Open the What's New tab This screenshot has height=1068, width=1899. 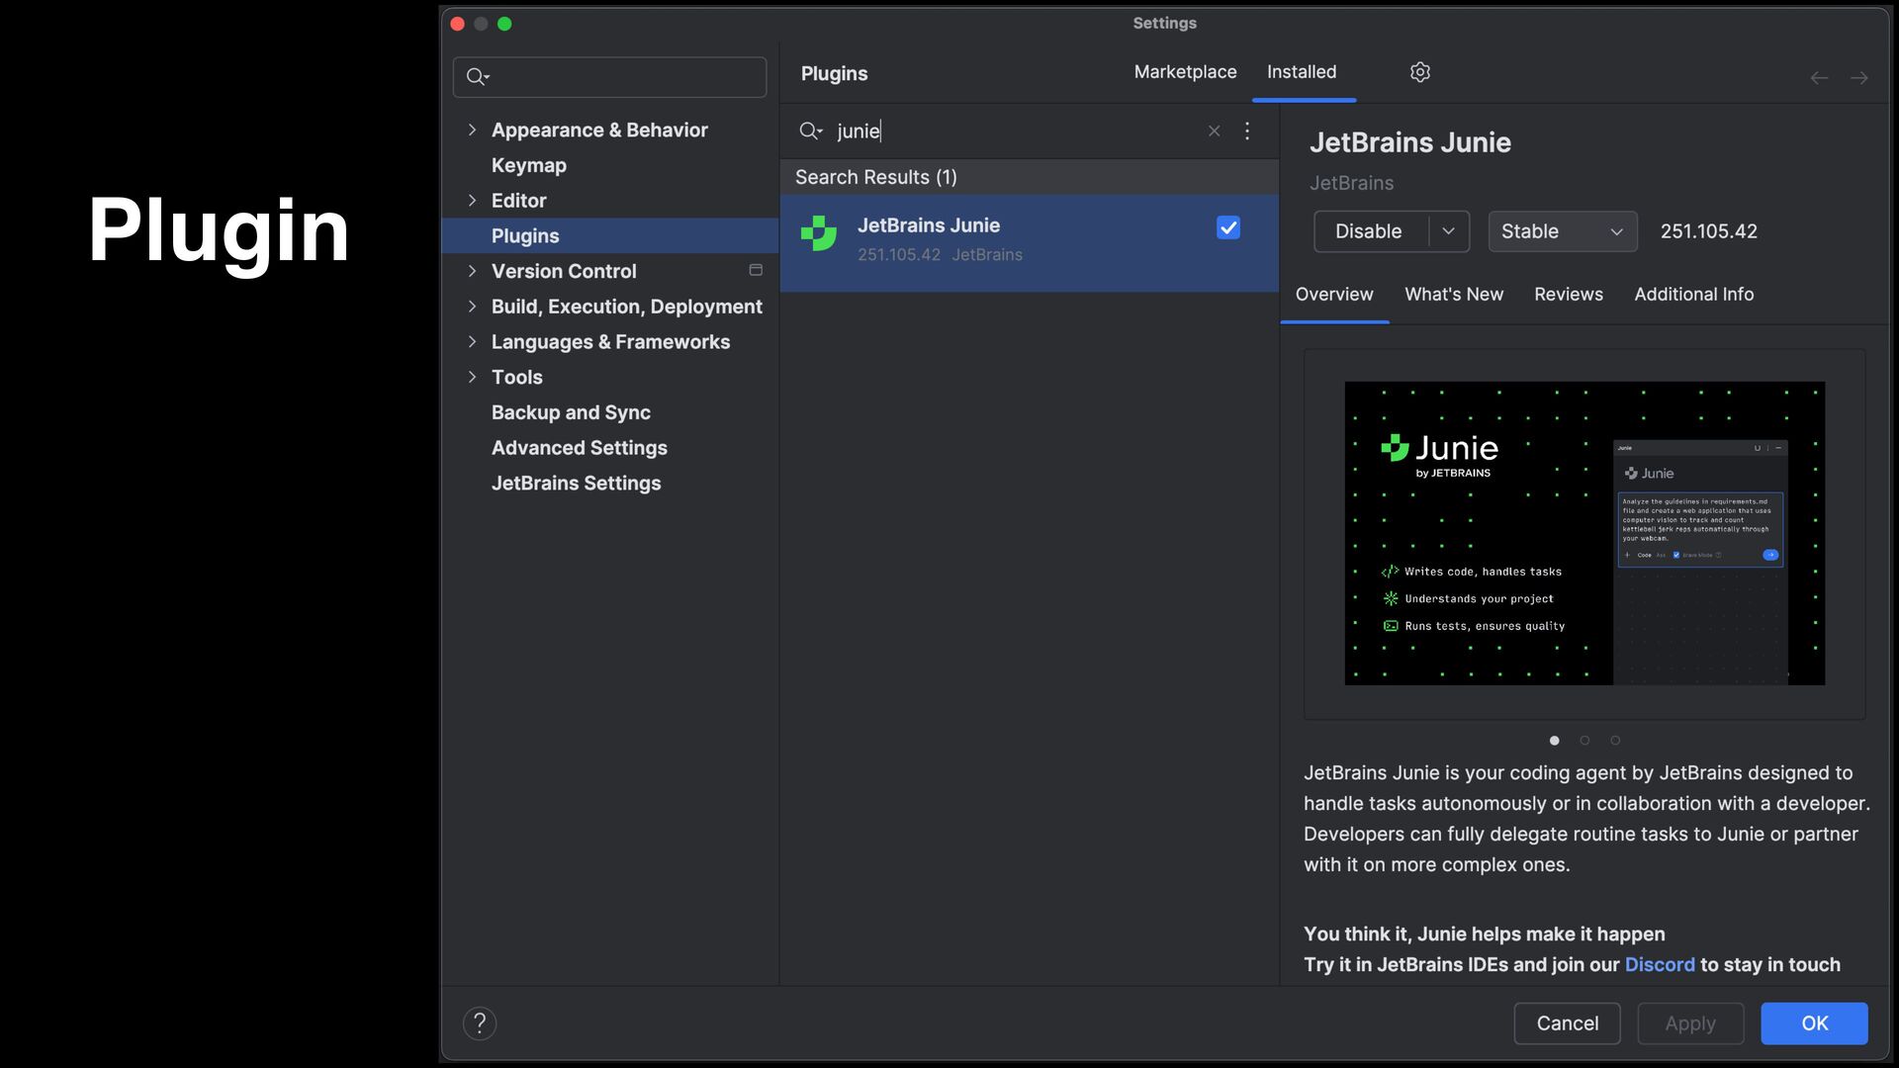tap(1453, 294)
